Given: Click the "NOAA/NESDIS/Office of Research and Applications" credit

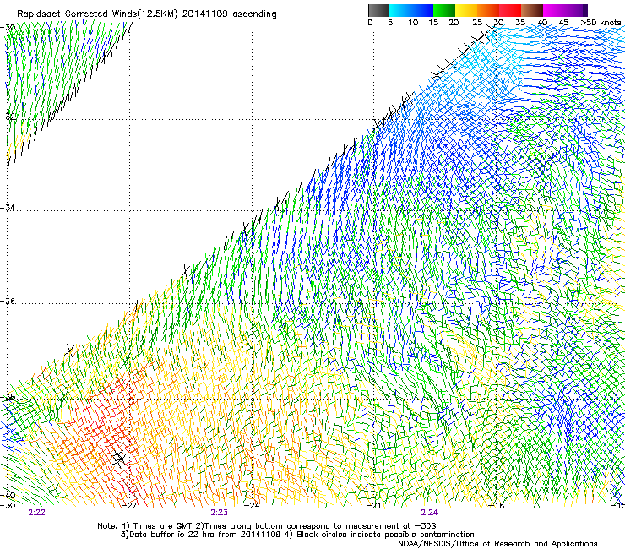Looking at the screenshot, I should [x=497, y=544].
